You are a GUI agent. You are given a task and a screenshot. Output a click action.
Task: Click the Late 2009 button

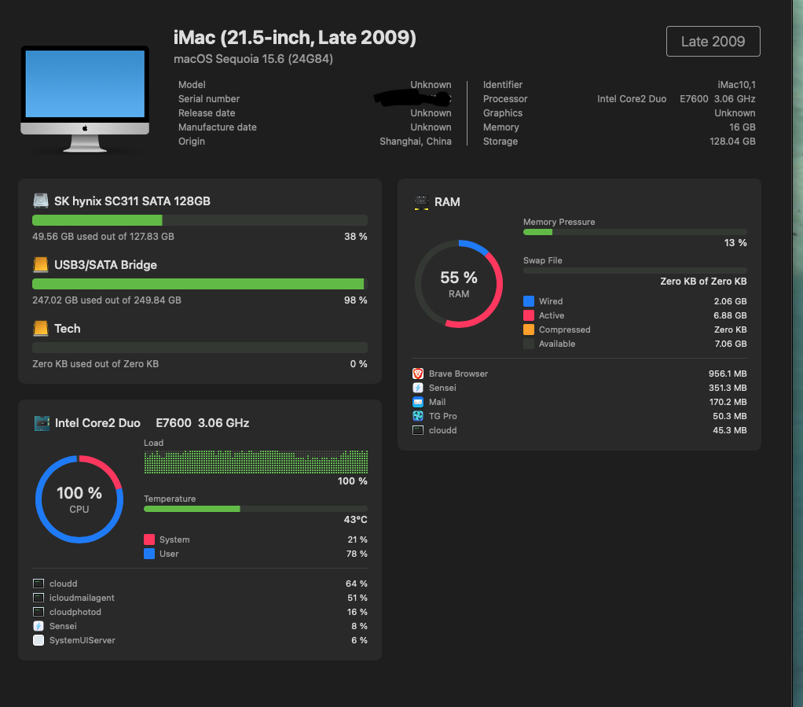click(713, 41)
